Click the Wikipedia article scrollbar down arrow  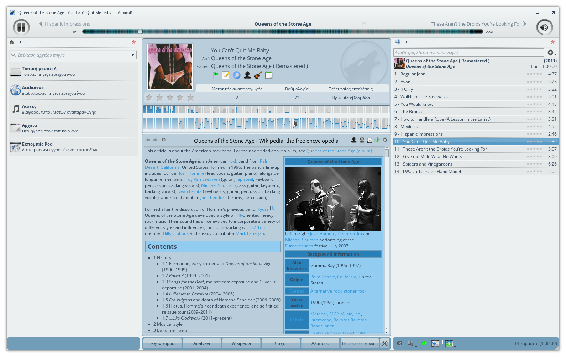point(387,332)
